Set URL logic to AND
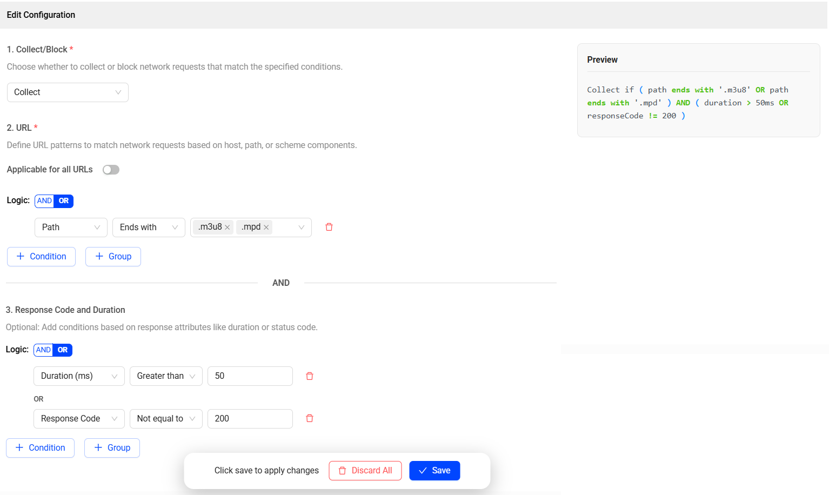 (44, 201)
